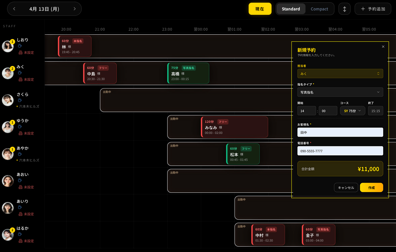Viewport: 396px width, 252px height.
Task: Click the 作成 button to create reservation
Action: tap(371, 187)
